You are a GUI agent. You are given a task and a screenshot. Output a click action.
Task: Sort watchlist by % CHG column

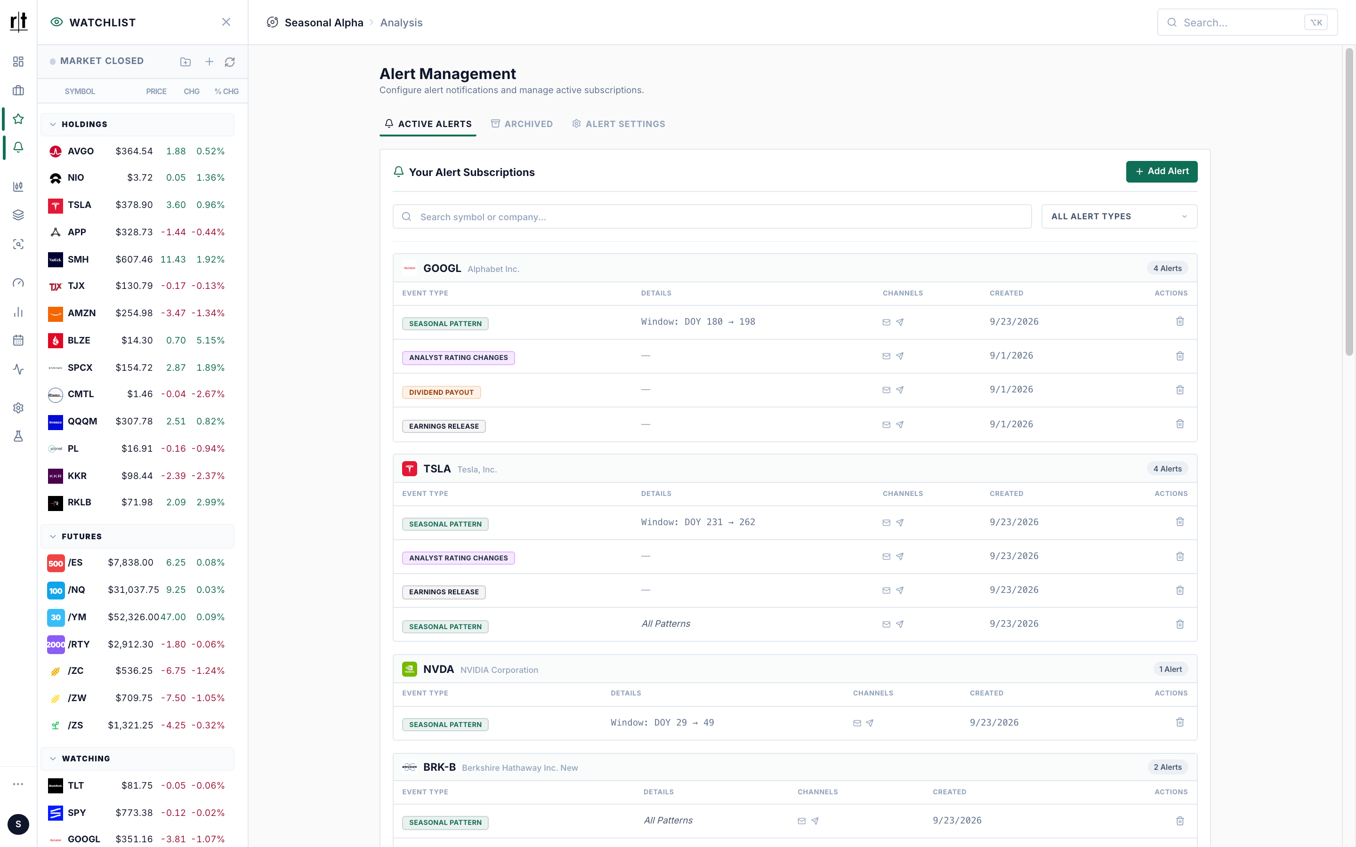point(226,91)
